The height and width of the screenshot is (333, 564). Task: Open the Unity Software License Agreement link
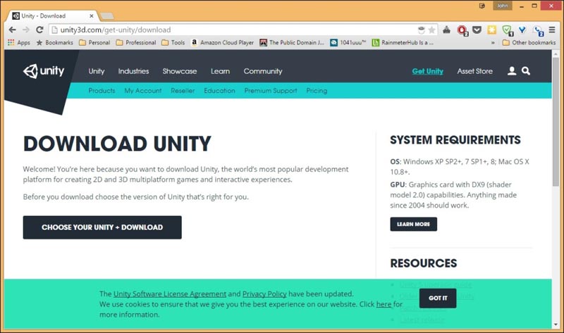170,294
